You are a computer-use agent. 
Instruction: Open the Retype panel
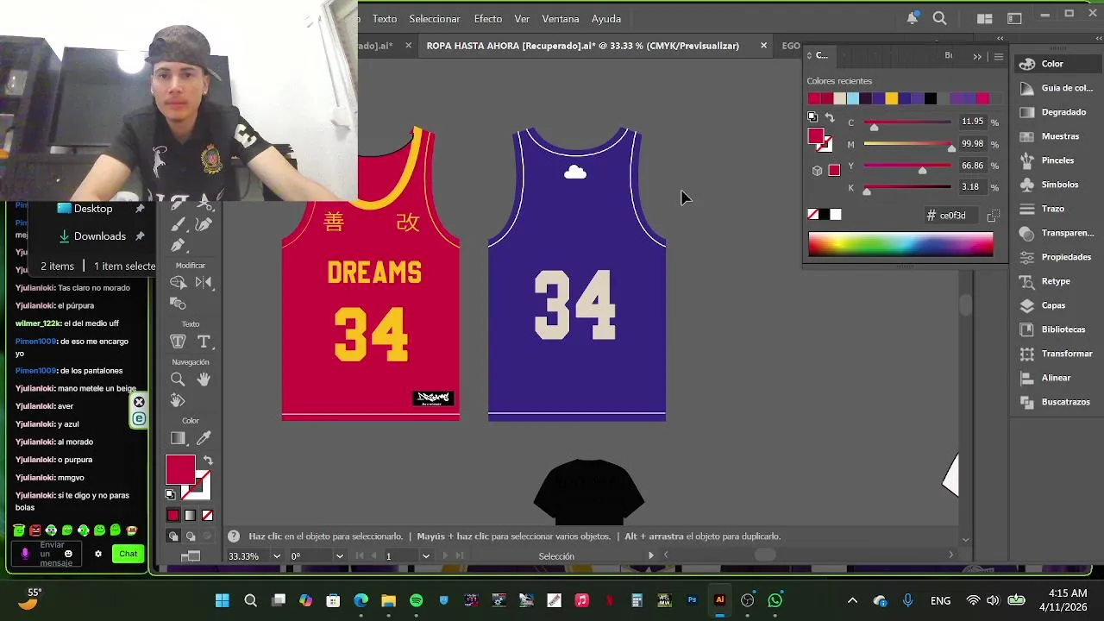pyautogui.click(x=1056, y=281)
